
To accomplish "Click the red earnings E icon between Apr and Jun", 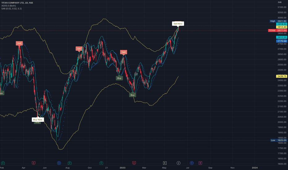I will (x=33, y=163).
